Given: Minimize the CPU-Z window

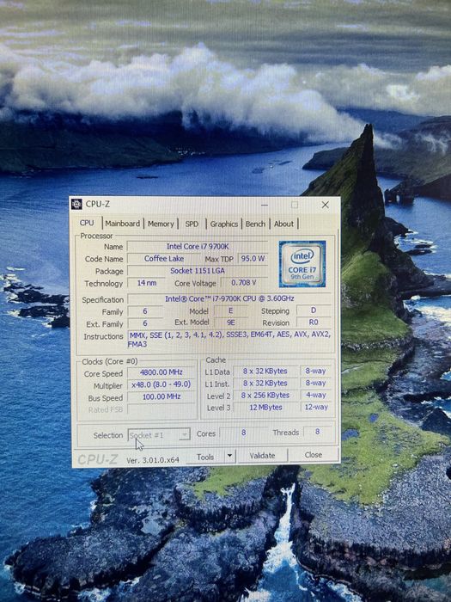Looking at the screenshot, I should point(265,205).
